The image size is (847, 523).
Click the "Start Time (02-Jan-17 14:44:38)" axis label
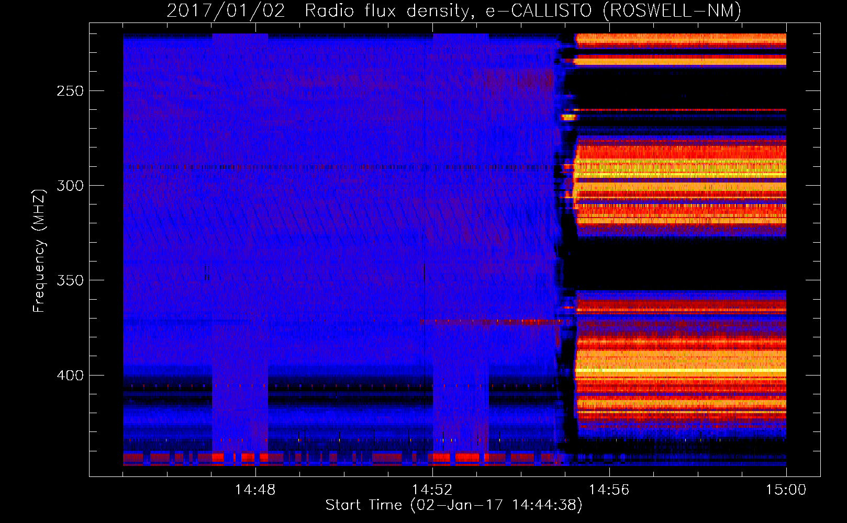tap(454, 505)
